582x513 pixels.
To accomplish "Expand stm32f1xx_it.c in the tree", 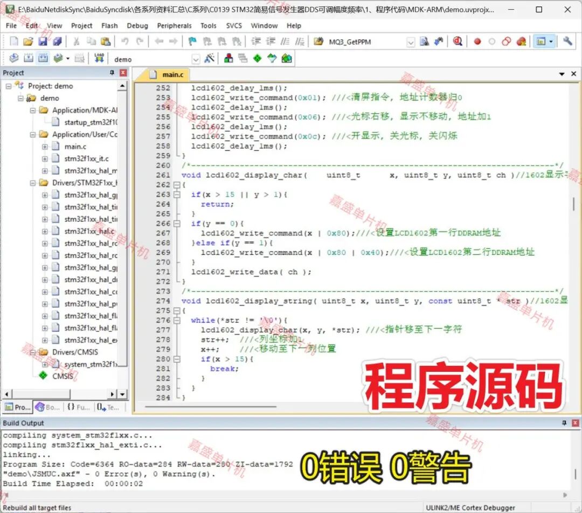I will (45, 158).
